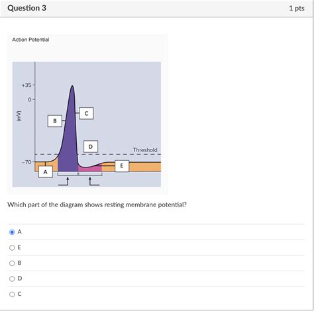Click the 1 pts score text

tap(297, 9)
